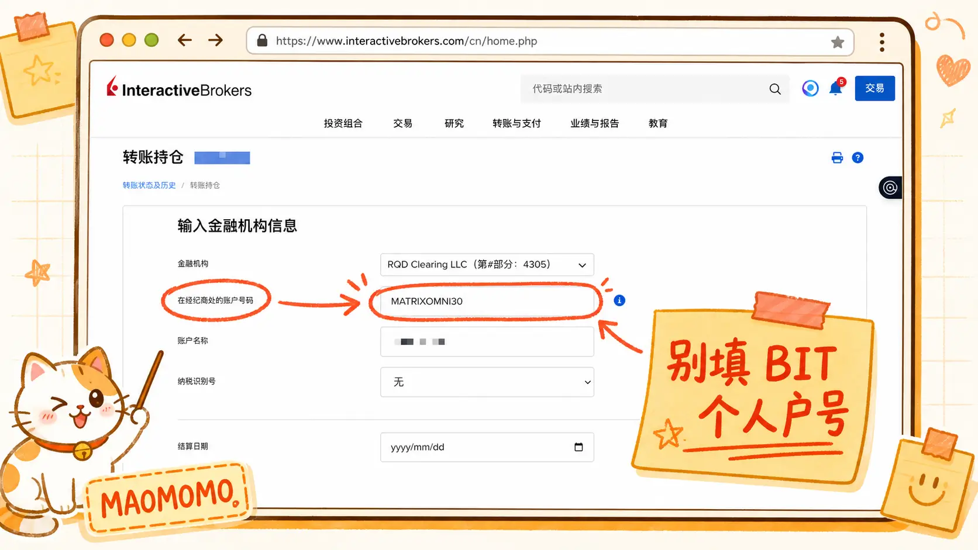Click the 账户名称 label
Image resolution: width=978 pixels, height=550 pixels.
193,340
